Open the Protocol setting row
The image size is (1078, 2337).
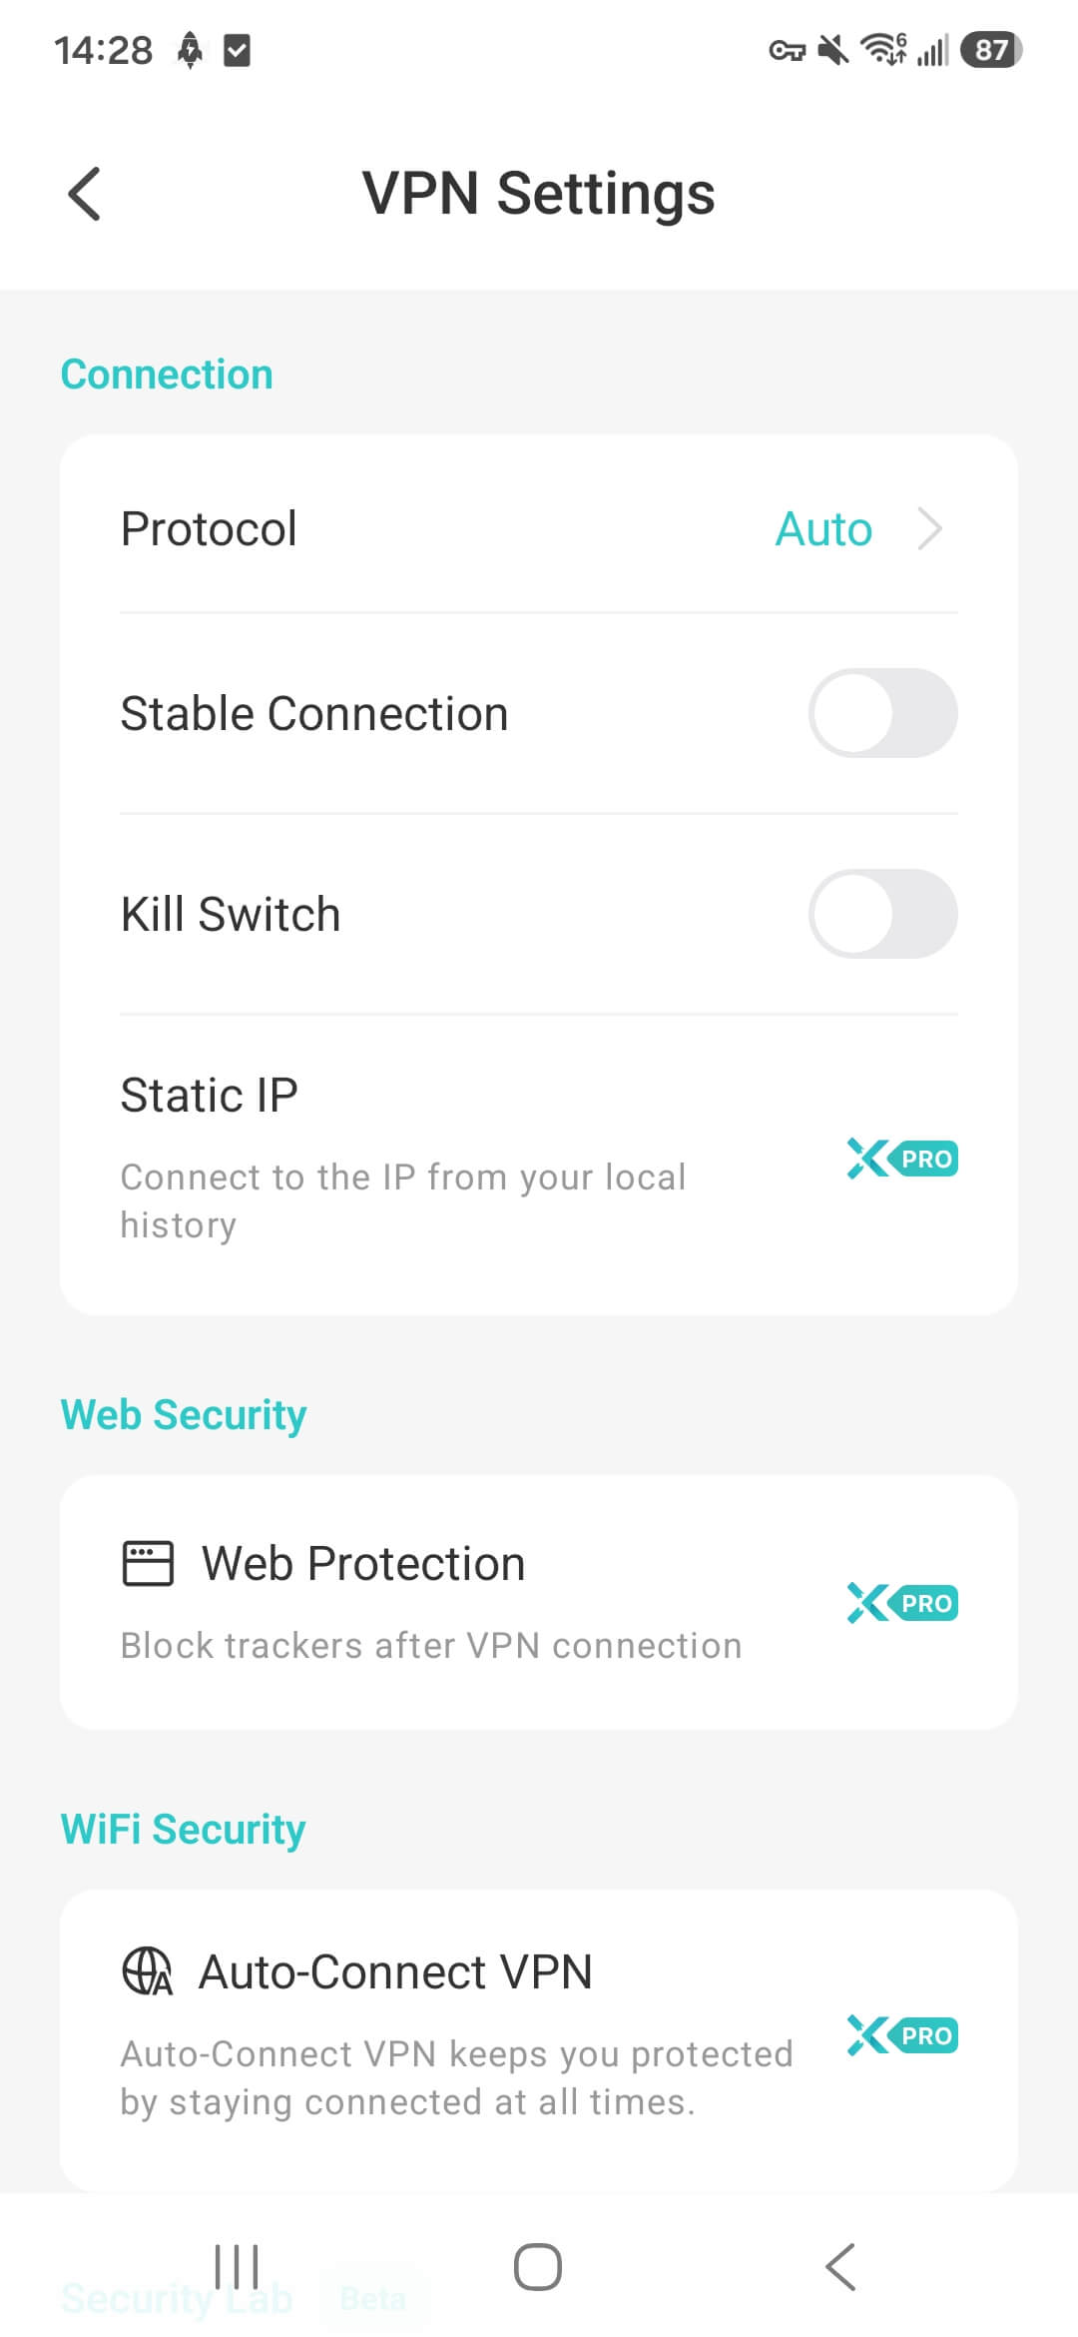pyautogui.click(x=539, y=529)
